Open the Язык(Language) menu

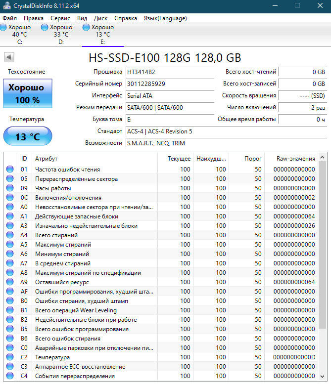[165, 18]
